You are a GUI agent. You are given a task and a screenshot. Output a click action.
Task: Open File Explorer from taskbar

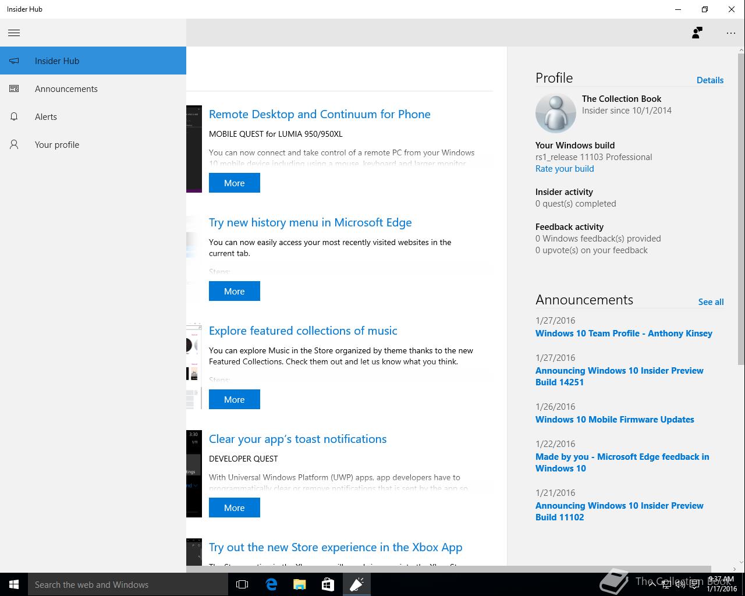click(x=299, y=584)
